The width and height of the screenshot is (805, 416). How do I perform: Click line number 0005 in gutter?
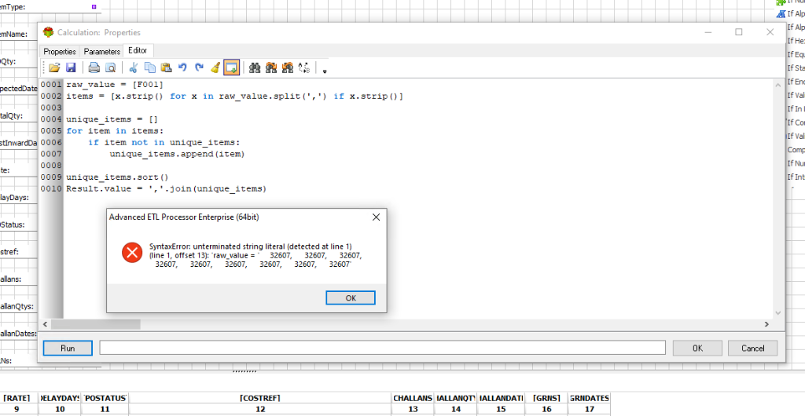(51, 130)
